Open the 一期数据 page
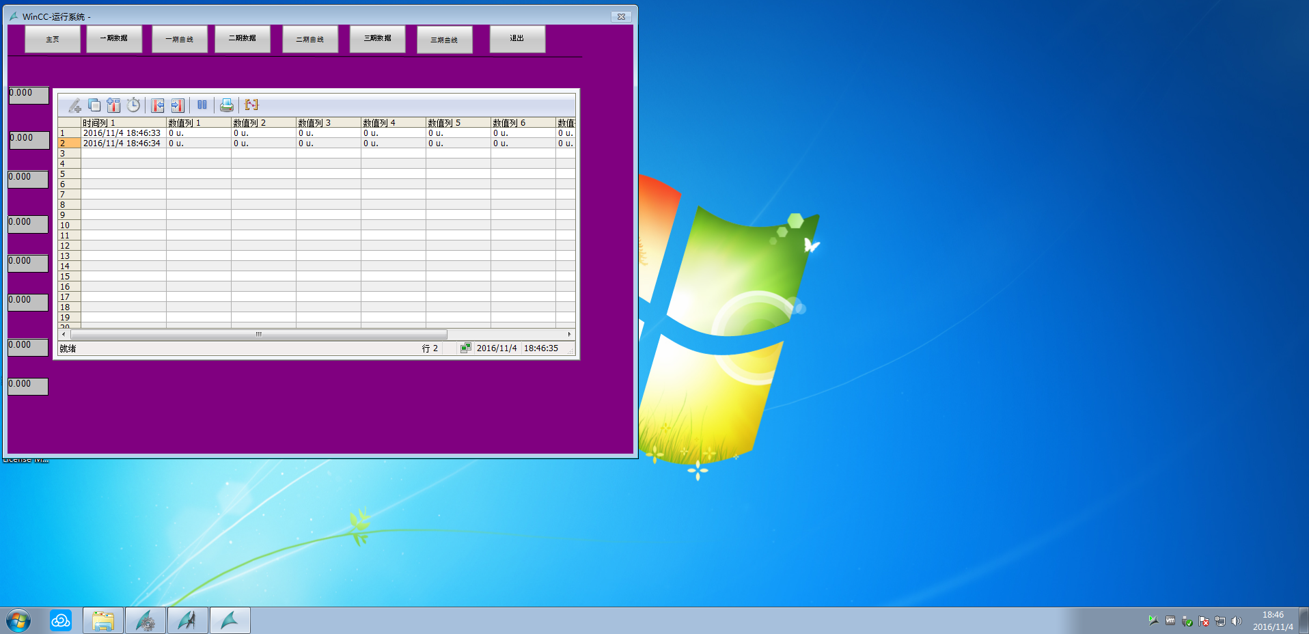The height and width of the screenshot is (634, 1309). (114, 39)
